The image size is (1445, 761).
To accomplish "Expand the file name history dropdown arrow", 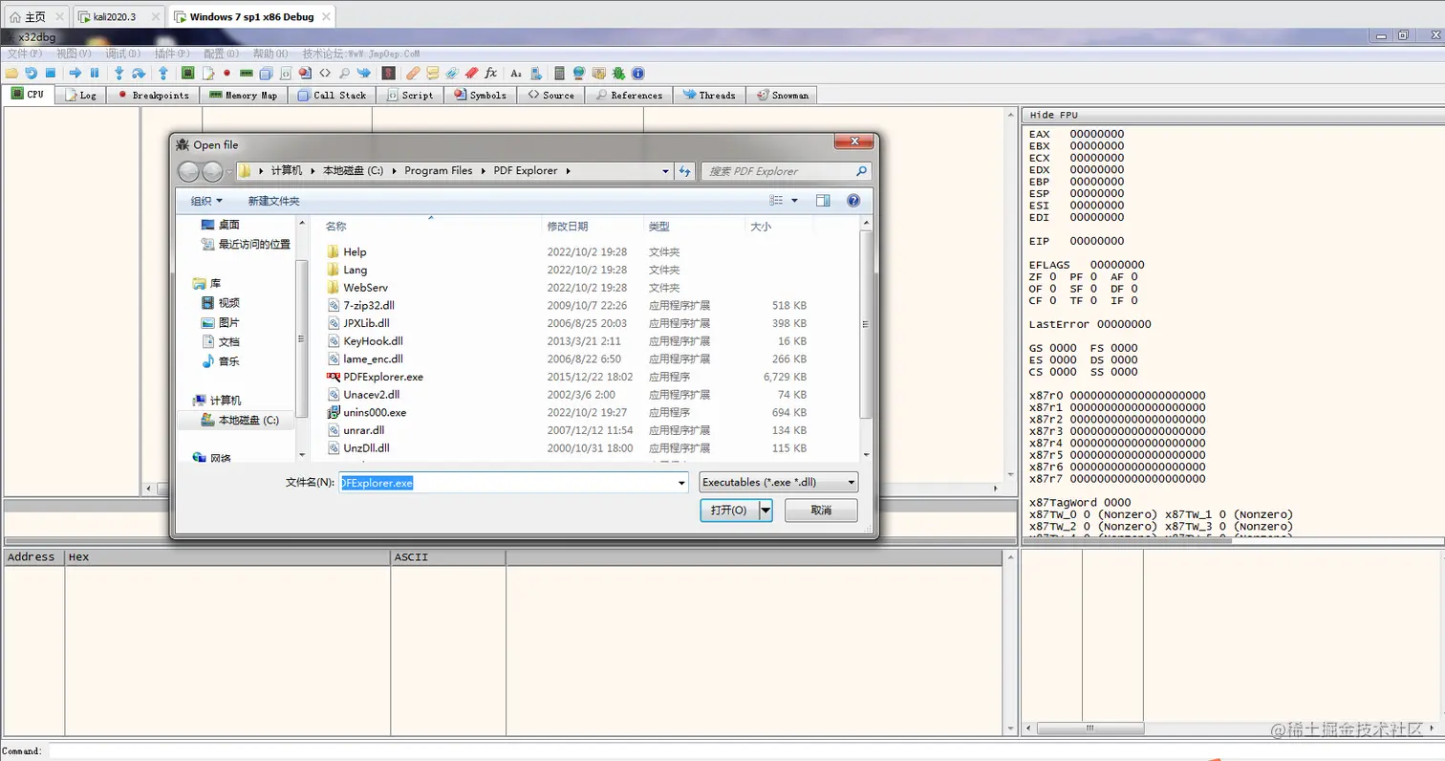I will click(x=681, y=483).
